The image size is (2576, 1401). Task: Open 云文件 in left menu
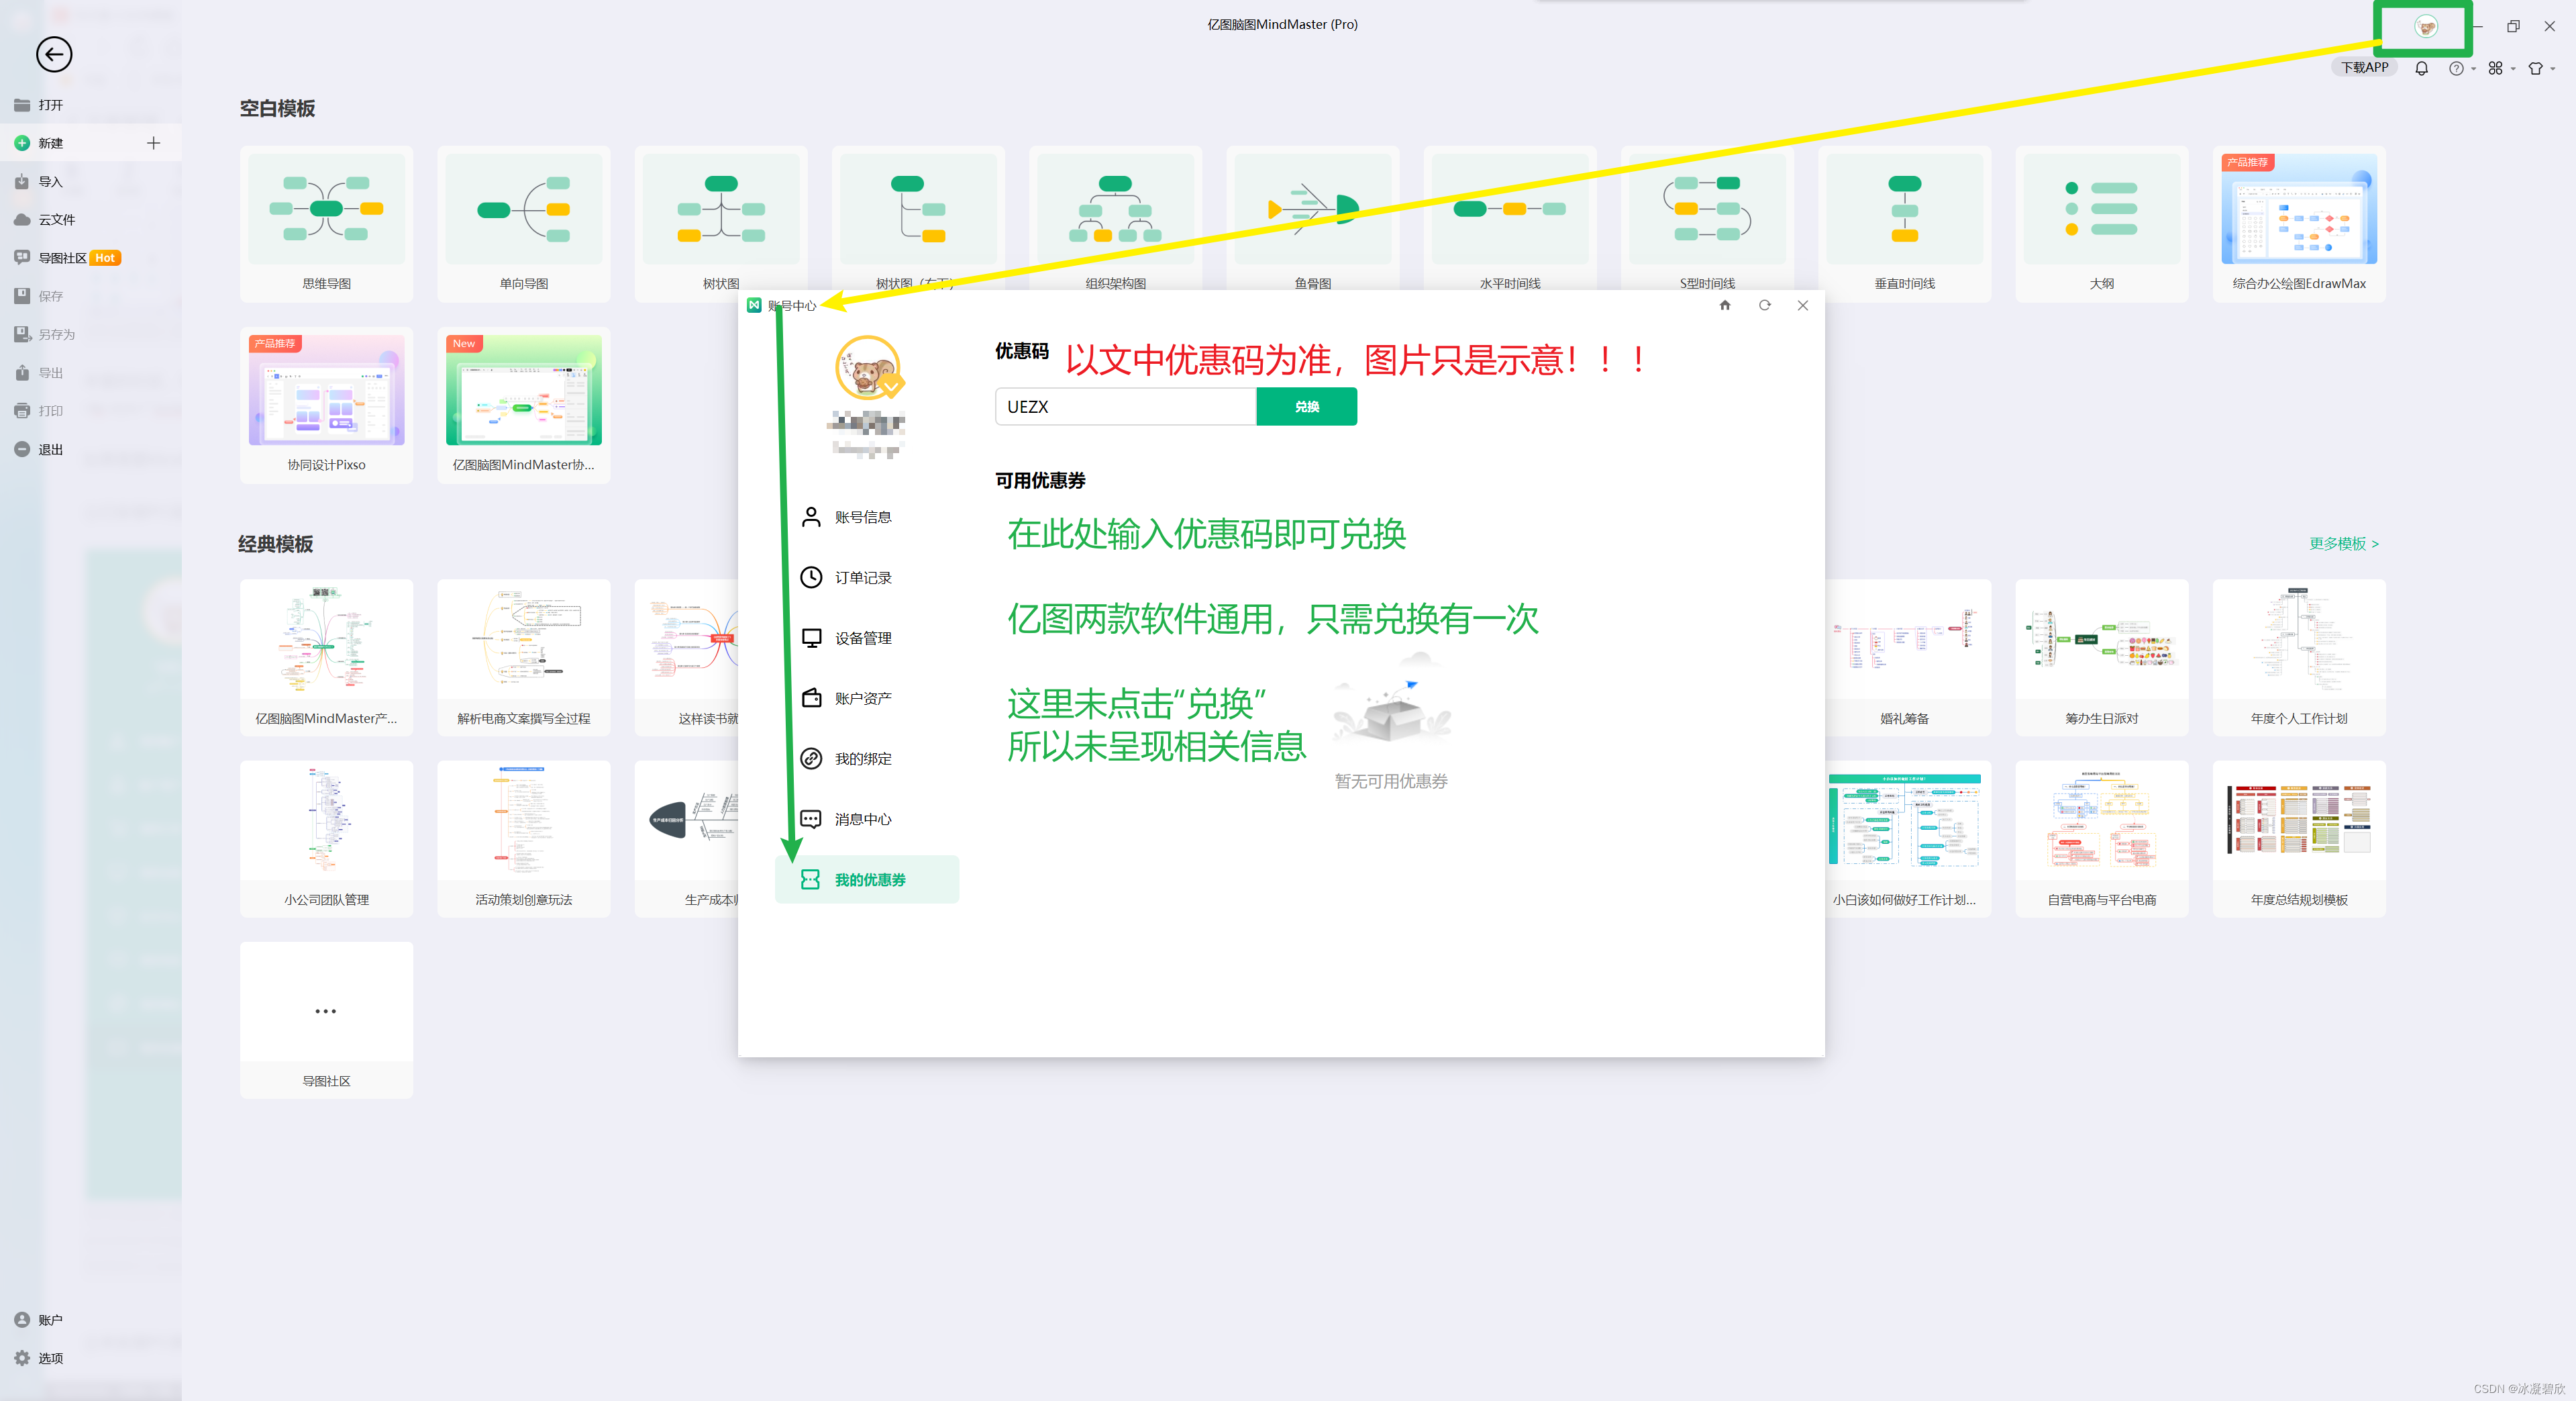click(x=90, y=219)
